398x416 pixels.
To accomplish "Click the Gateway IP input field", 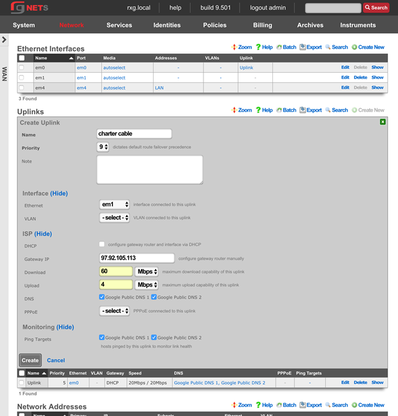I will pyautogui.click(x=136, y=258).
